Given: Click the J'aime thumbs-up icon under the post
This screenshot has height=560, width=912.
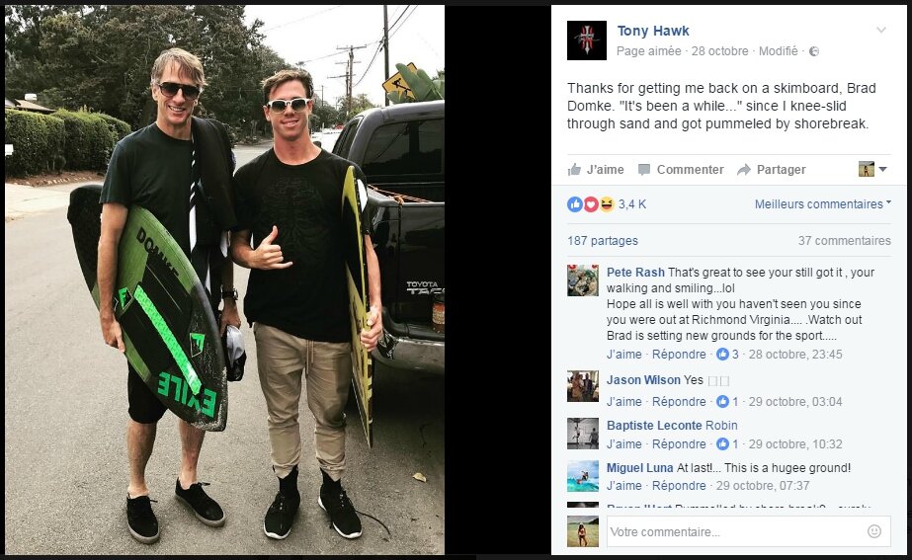Looking at the screenshot, I should pyautogui.click(x=574, y=169).
